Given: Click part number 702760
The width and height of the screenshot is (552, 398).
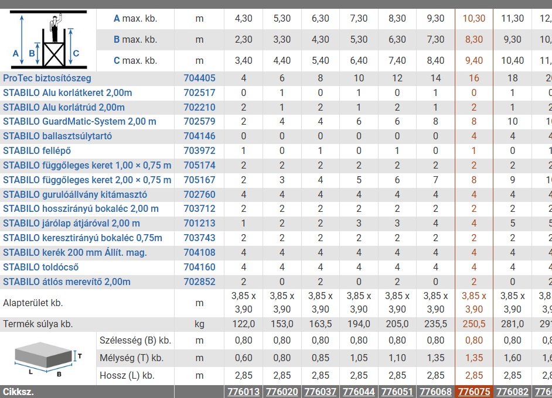Looking at the screenshot, I should pos(199,194).
